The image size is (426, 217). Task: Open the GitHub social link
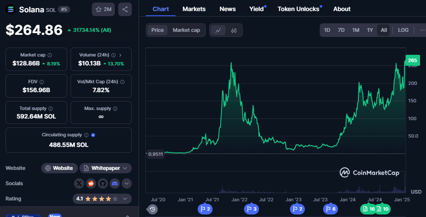click(x=103, y=183)
